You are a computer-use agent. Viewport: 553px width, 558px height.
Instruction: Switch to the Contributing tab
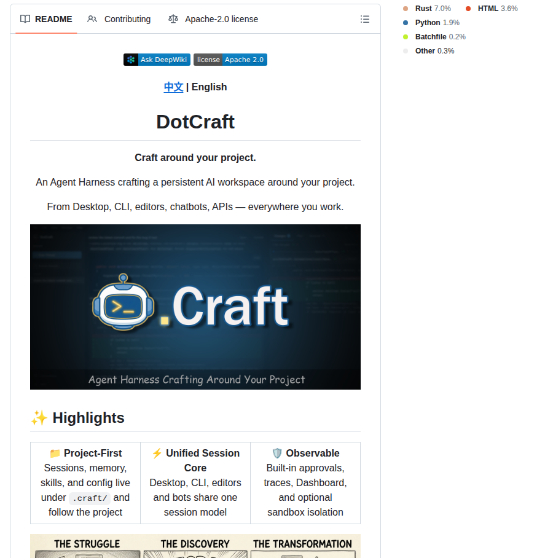pos(119,19)
